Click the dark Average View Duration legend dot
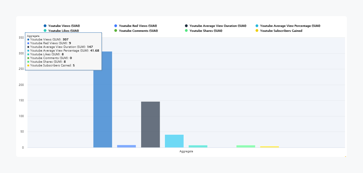The width and height of the screenshot is (363, 173). tap(186, 26)
